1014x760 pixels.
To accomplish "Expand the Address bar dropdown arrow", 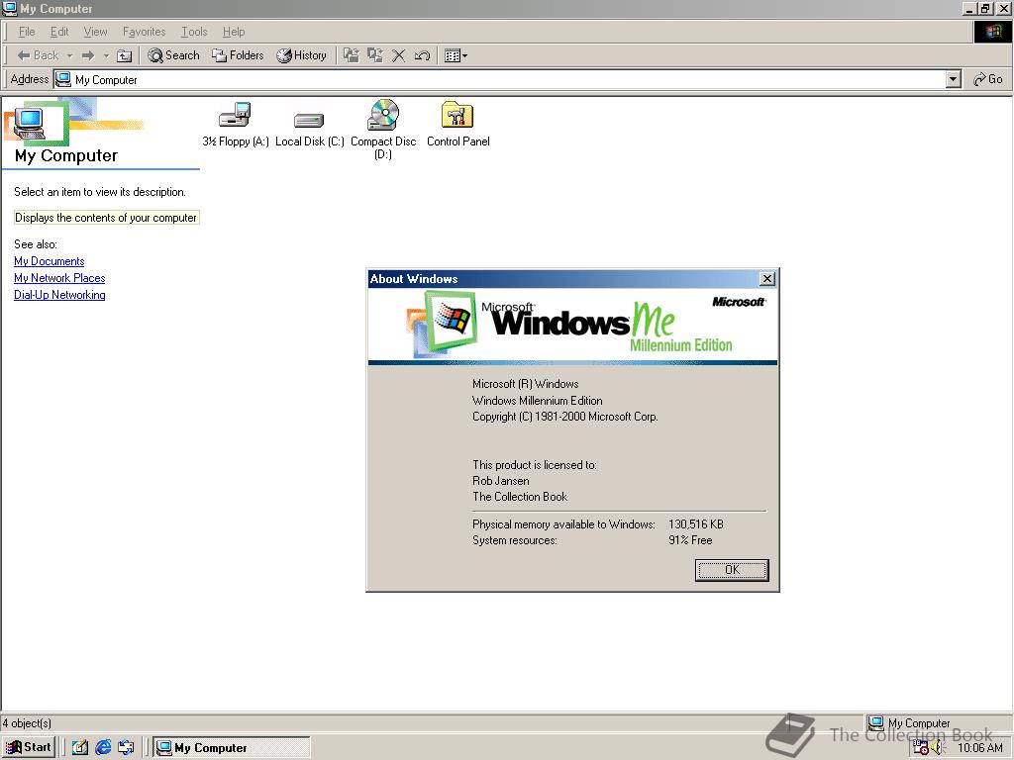I will [953, 79].
